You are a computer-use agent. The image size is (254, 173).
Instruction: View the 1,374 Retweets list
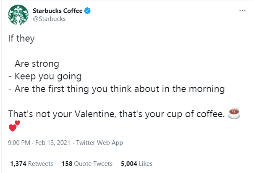pyautogui.click(x=31, y=163)
